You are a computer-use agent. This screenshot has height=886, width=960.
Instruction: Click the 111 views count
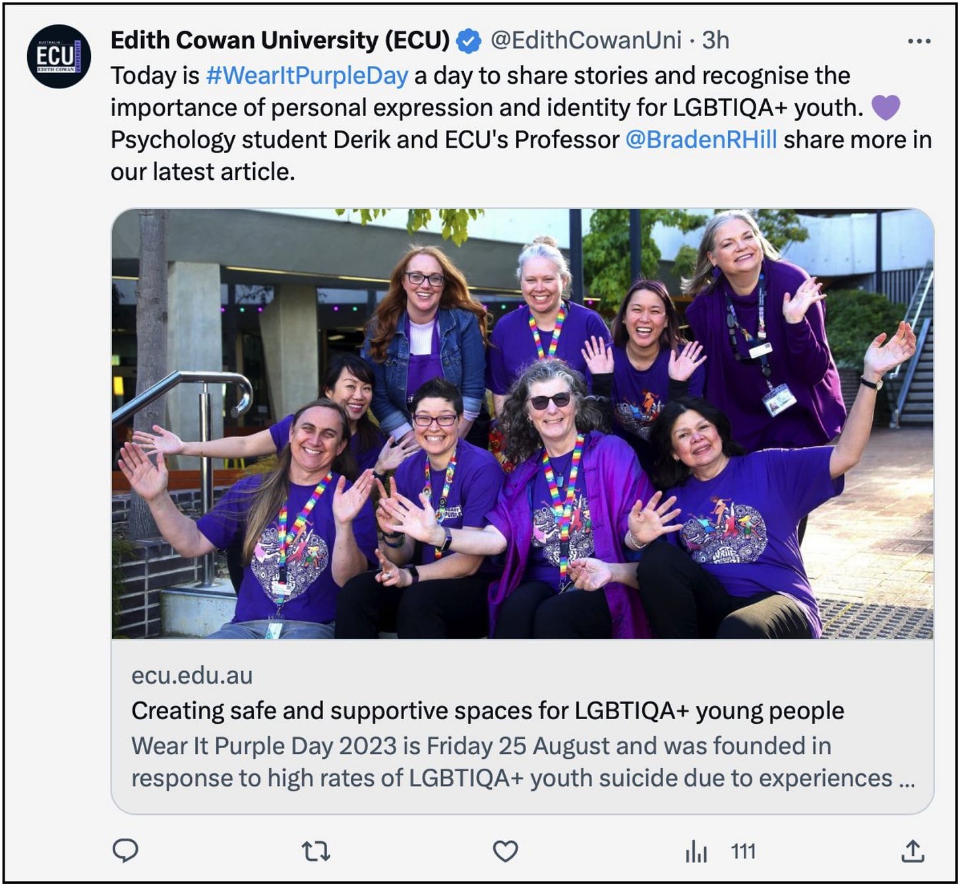(x=743, y=852)
